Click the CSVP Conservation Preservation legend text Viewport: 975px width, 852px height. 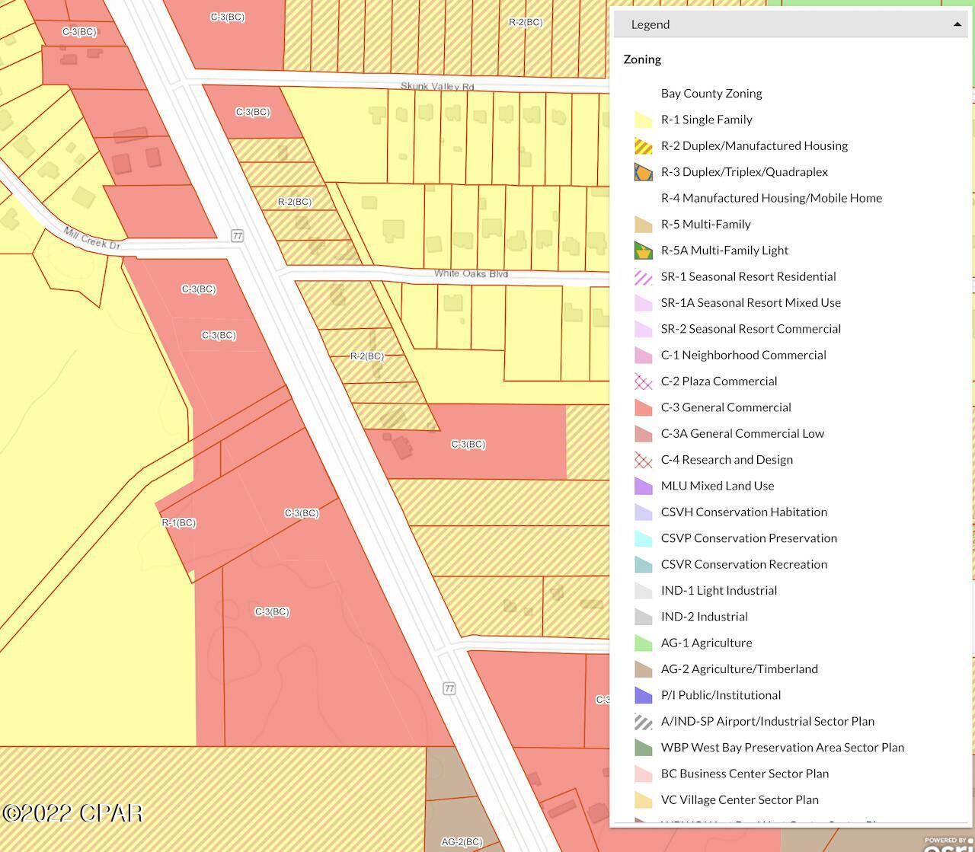point(749,538)
